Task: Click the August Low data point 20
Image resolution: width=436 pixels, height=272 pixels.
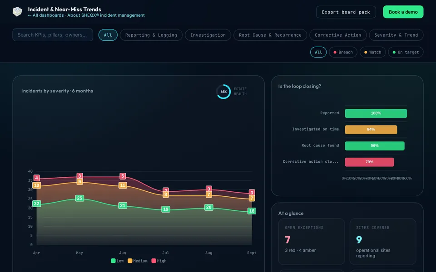Action: pos(209,207)
